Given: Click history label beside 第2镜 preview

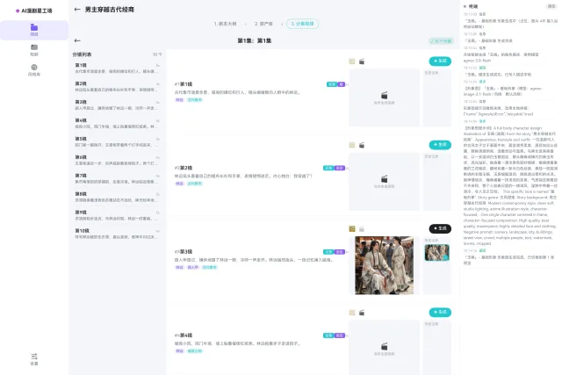Looking at the screenshot, I should pyautogui.click(x=431, y=156).
